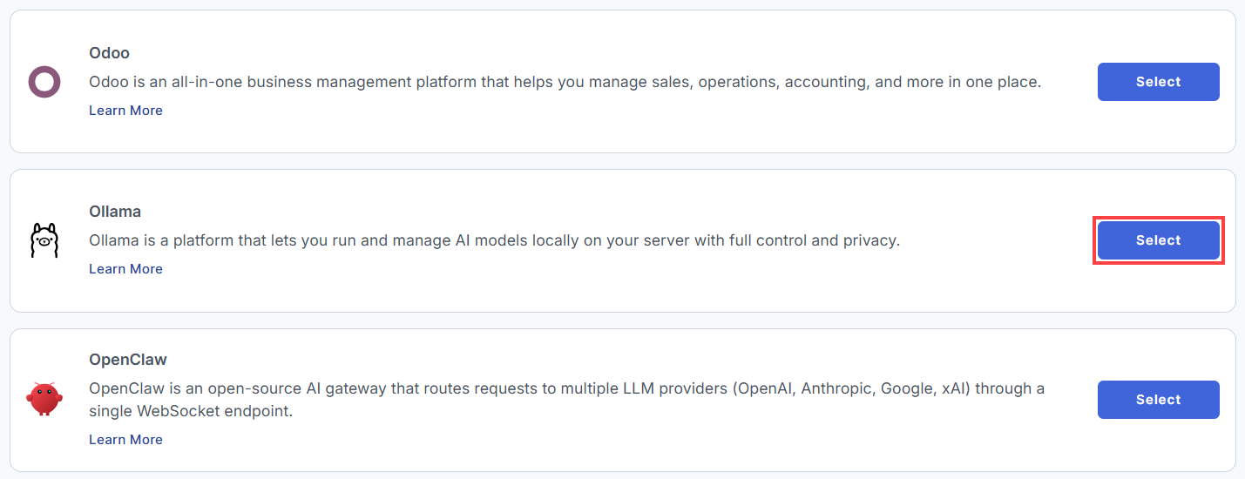Viewport: 1245px width, 479px height.
Task: Click the "OpenClaw" card title
Action: point(128,360)
